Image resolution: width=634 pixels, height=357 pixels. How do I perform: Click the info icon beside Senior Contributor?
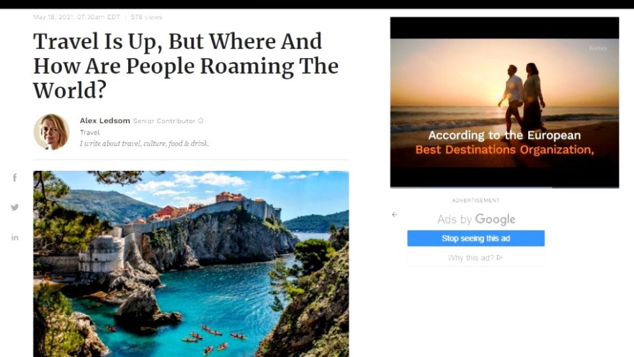tap(200, 121)
